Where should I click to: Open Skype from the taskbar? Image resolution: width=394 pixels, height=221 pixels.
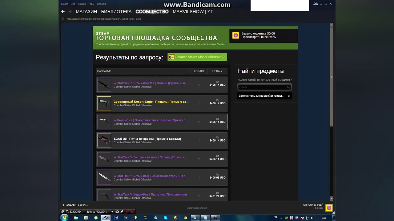[x=166, y=218]
